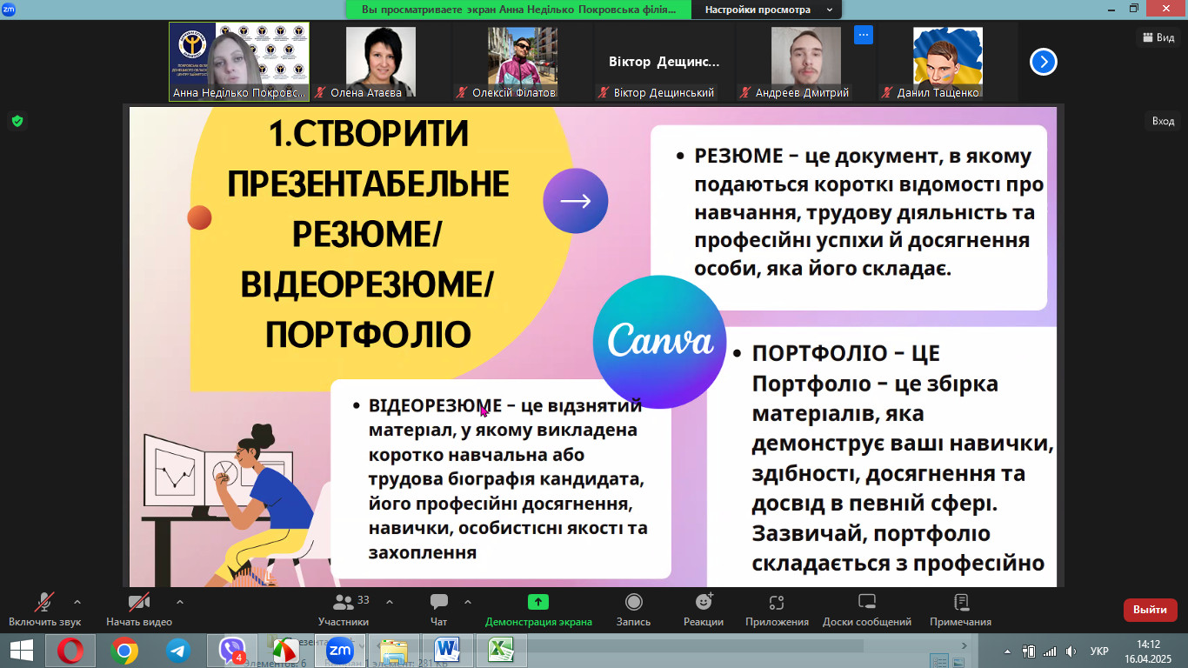Open File Explorer folder taskbar icon
1188x668 pixels.
(x=393, y=650)
